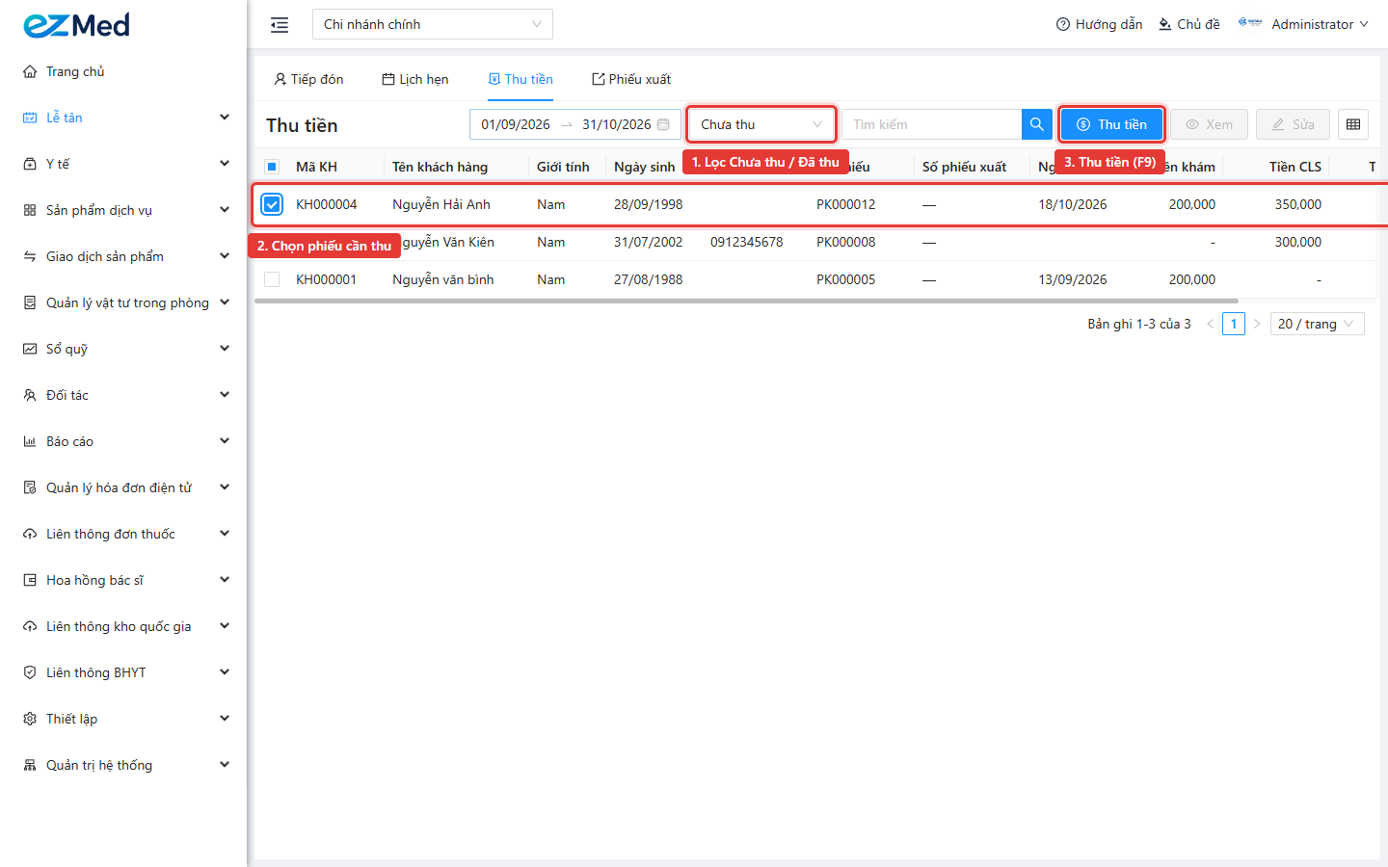Open the Hướng dẫn help link
This screenshot has height=867, width=1388.
coord(1099,24)
